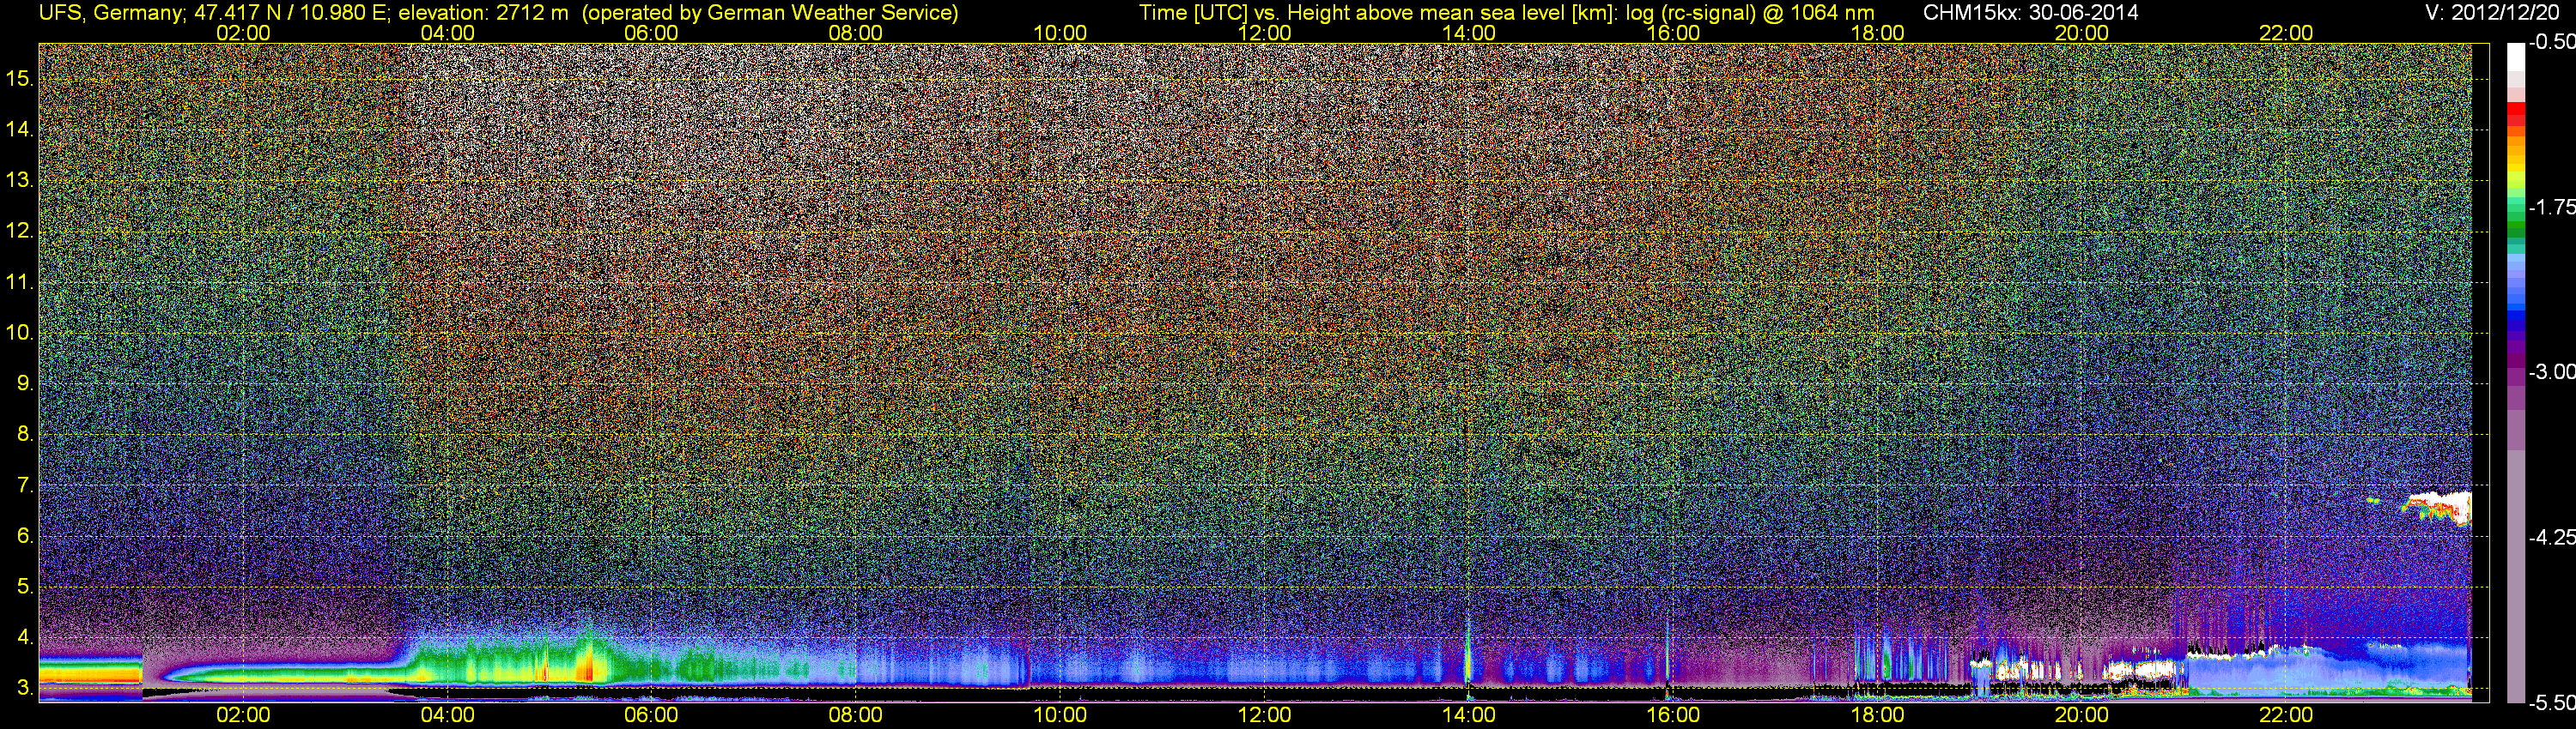Select the 16:00 label on the bottom time axis

point(1673,715)
